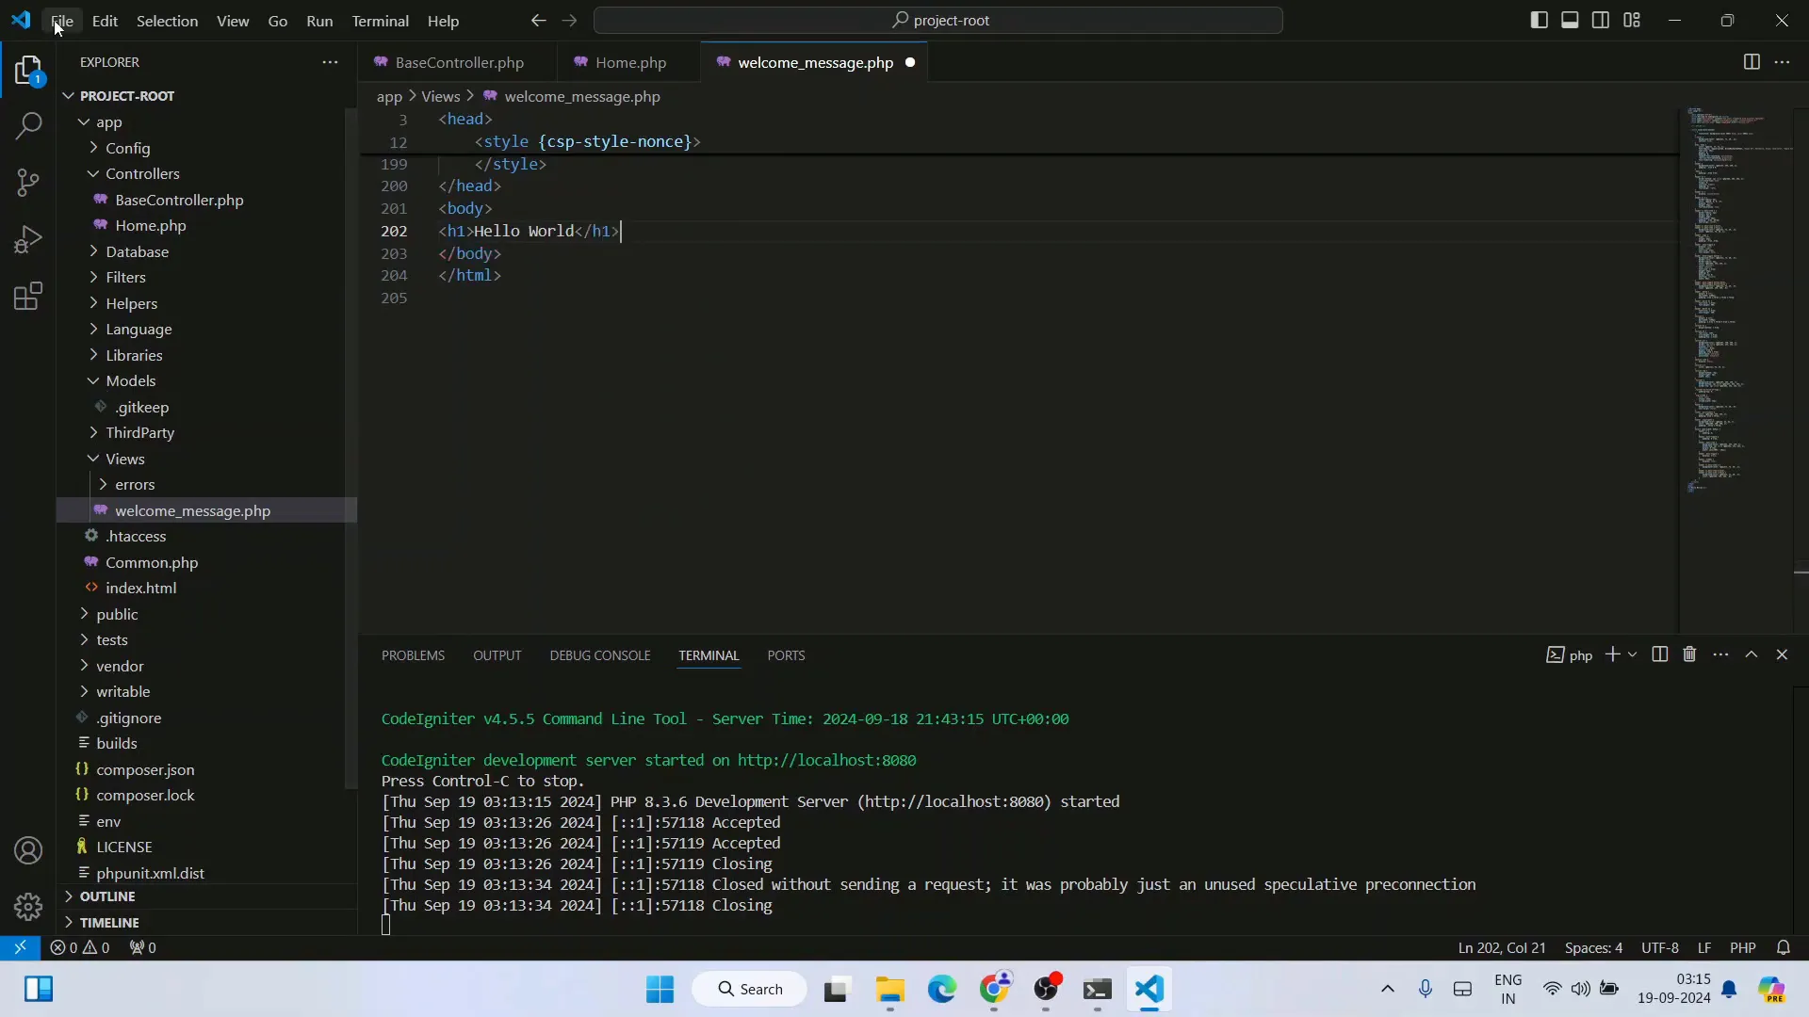
Task: Click Windows taskbar Search box
Action: 750,989
